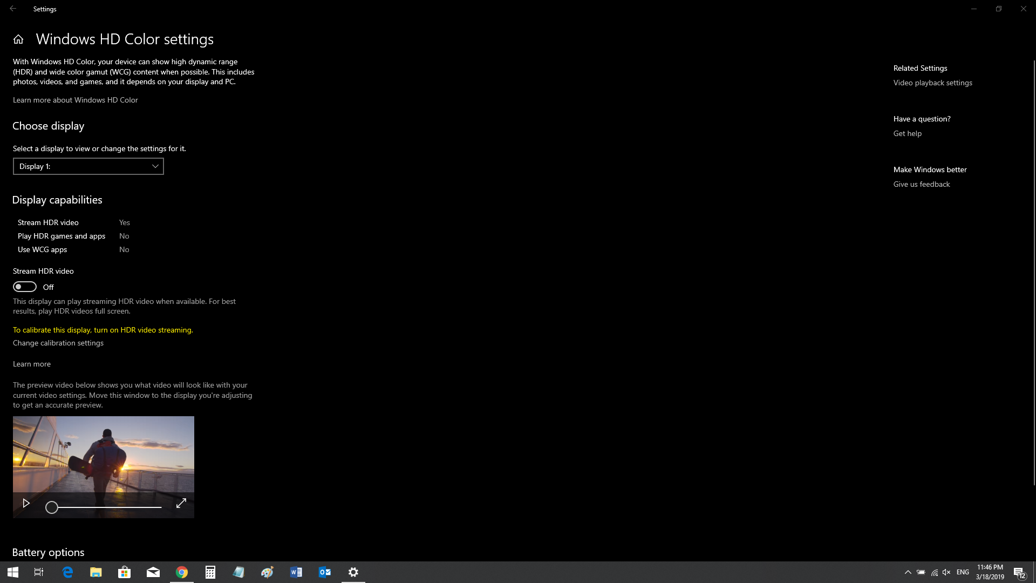Open Get help link

[907, 133]
